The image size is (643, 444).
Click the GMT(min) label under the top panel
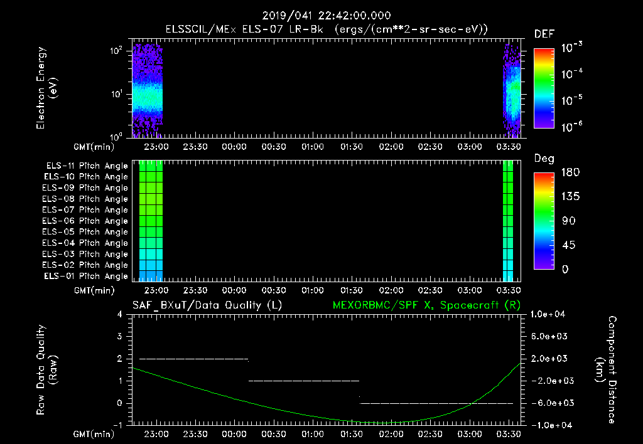[x=94, y=147]
